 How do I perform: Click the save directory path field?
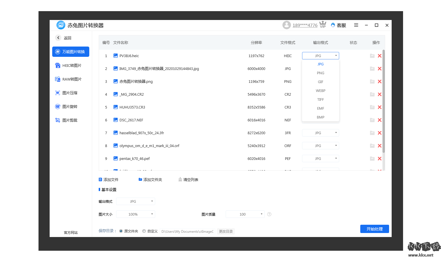187,231
